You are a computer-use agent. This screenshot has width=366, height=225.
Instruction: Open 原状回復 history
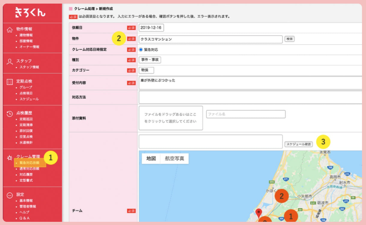click(26, 131)
